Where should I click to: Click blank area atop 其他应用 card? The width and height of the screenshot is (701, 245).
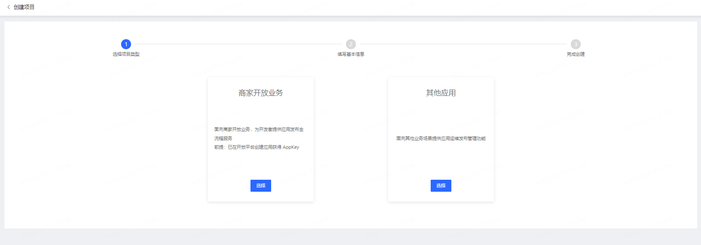(441, 82)
